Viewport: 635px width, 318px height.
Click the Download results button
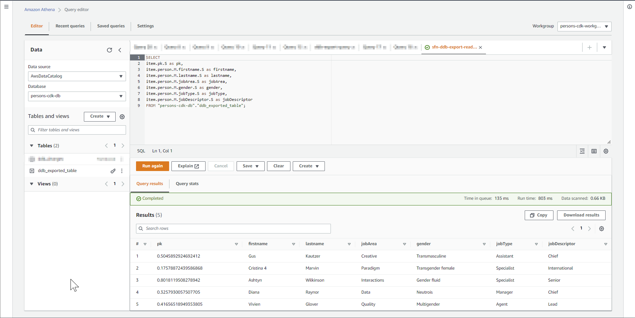(x=581, y=215)
